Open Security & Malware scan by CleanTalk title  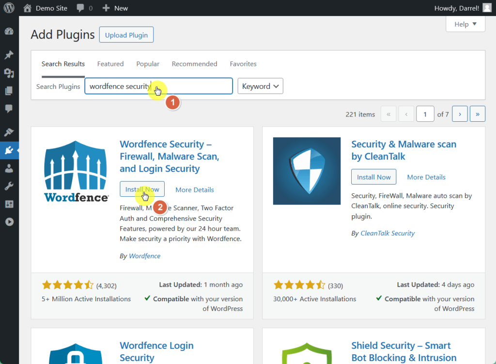click(403, 150)
